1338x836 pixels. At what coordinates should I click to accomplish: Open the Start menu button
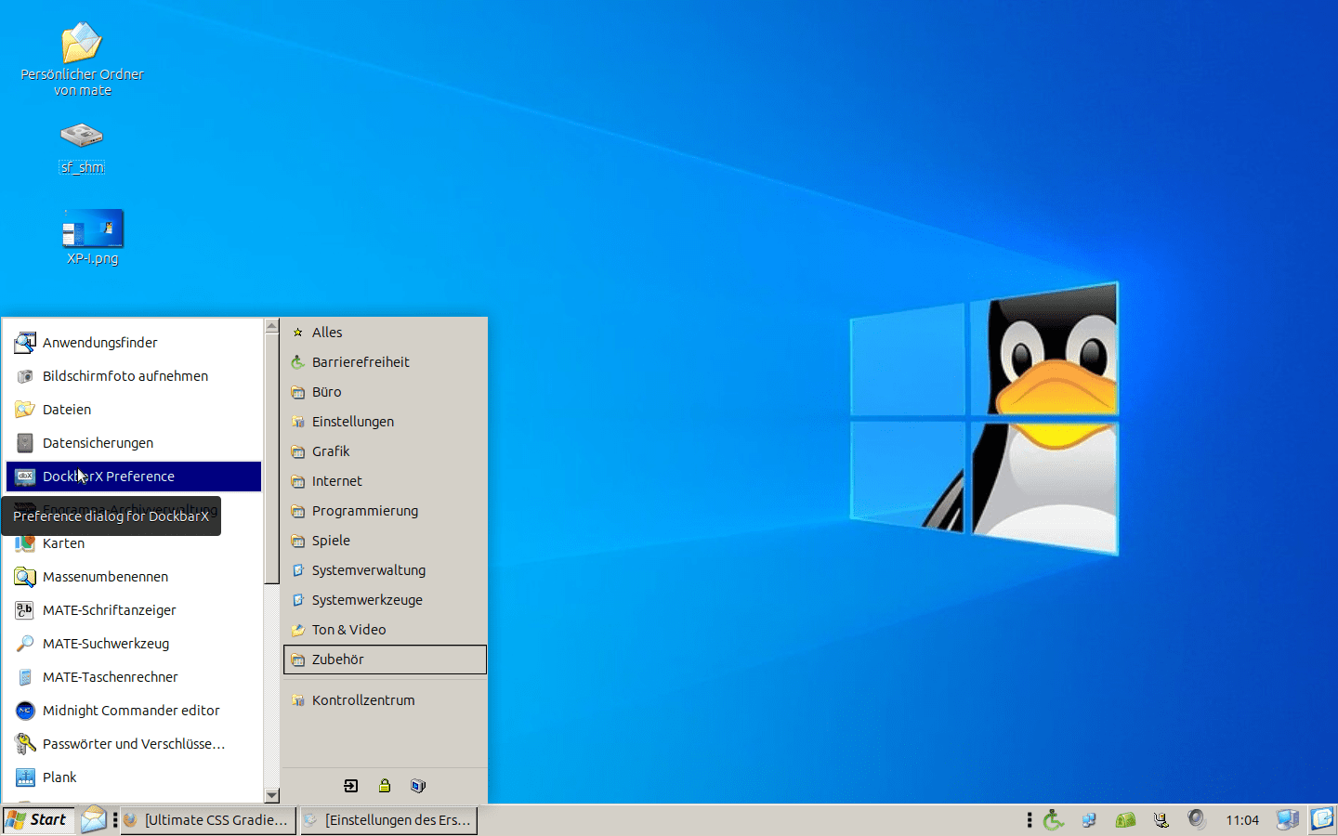click(38, 819)
